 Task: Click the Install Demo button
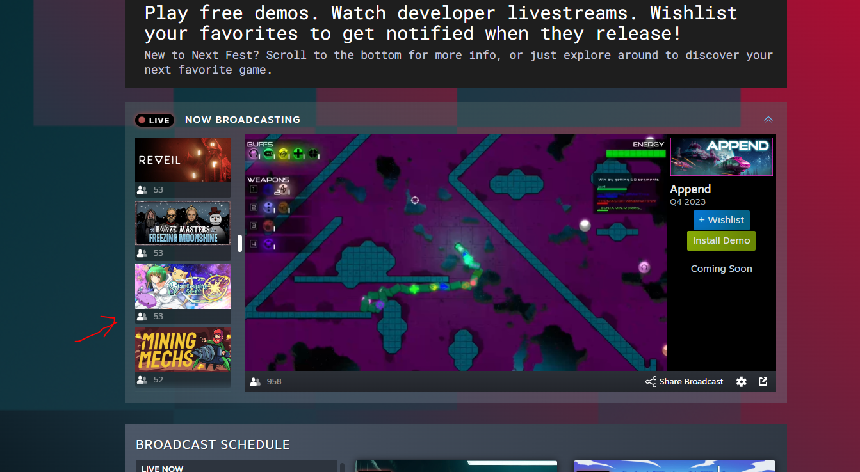pyautogui.click(x=721, y=240)
